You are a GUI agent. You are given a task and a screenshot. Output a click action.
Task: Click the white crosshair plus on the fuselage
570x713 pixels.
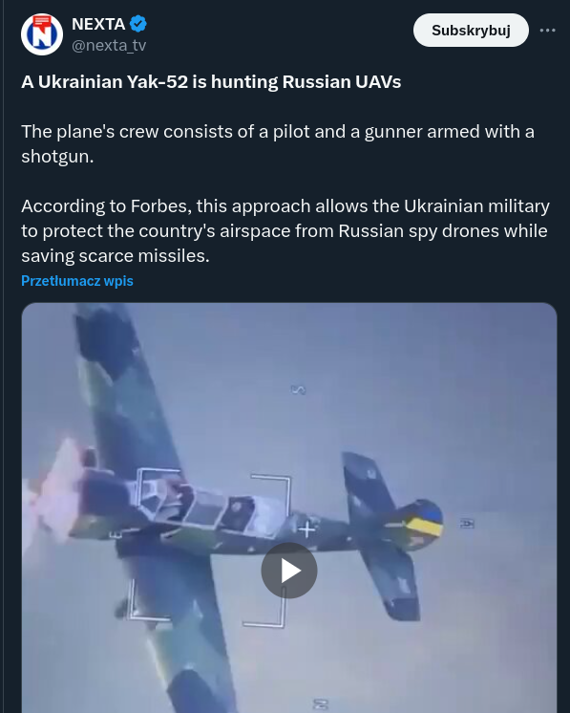[x=306, y=529]
